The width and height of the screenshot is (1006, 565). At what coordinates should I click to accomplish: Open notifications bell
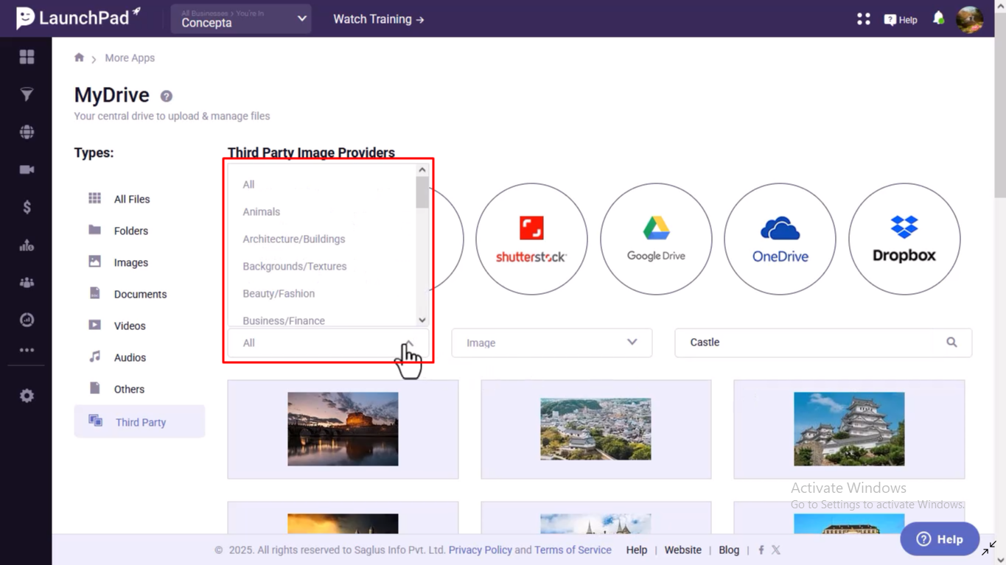(x=938, y=18)
